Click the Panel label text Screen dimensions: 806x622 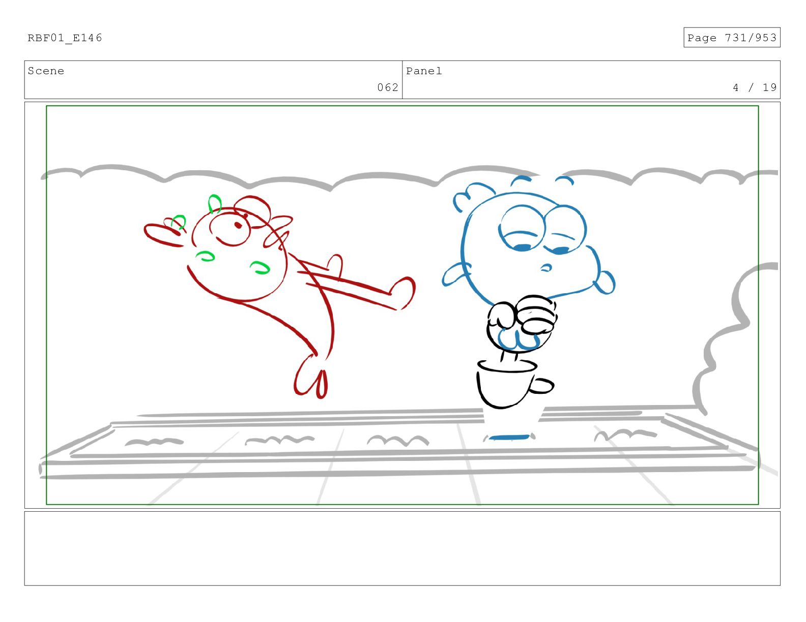(x=424, y=71)
